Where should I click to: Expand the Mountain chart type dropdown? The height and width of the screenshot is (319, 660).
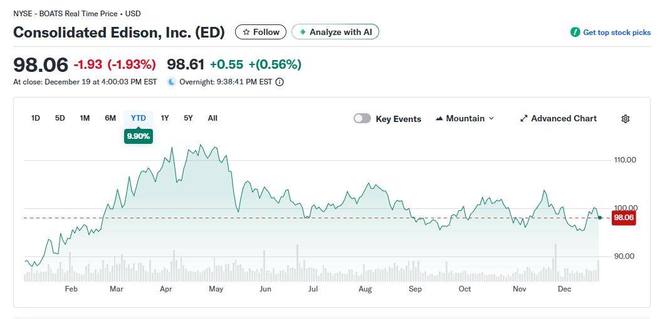(x=491, y=119)
